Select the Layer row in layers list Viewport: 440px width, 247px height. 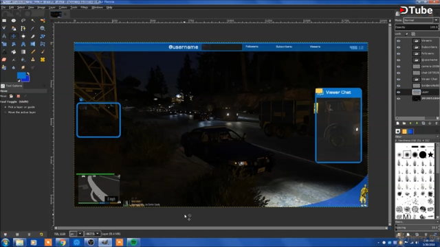pos(417,92)
